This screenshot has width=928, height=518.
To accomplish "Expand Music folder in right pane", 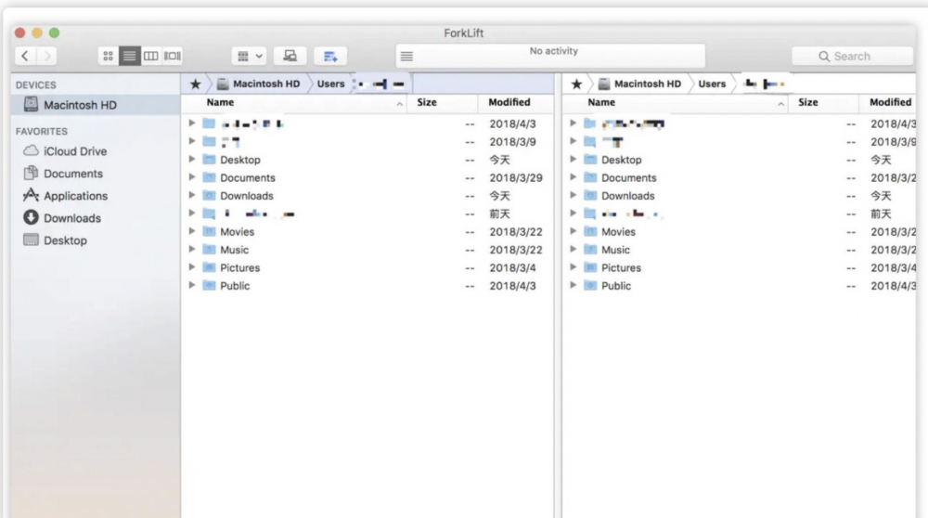I will pyautogui.click(x=573, y=249).
